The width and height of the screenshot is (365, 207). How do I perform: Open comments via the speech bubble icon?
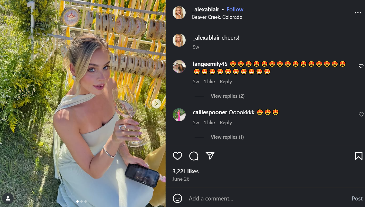194,156
